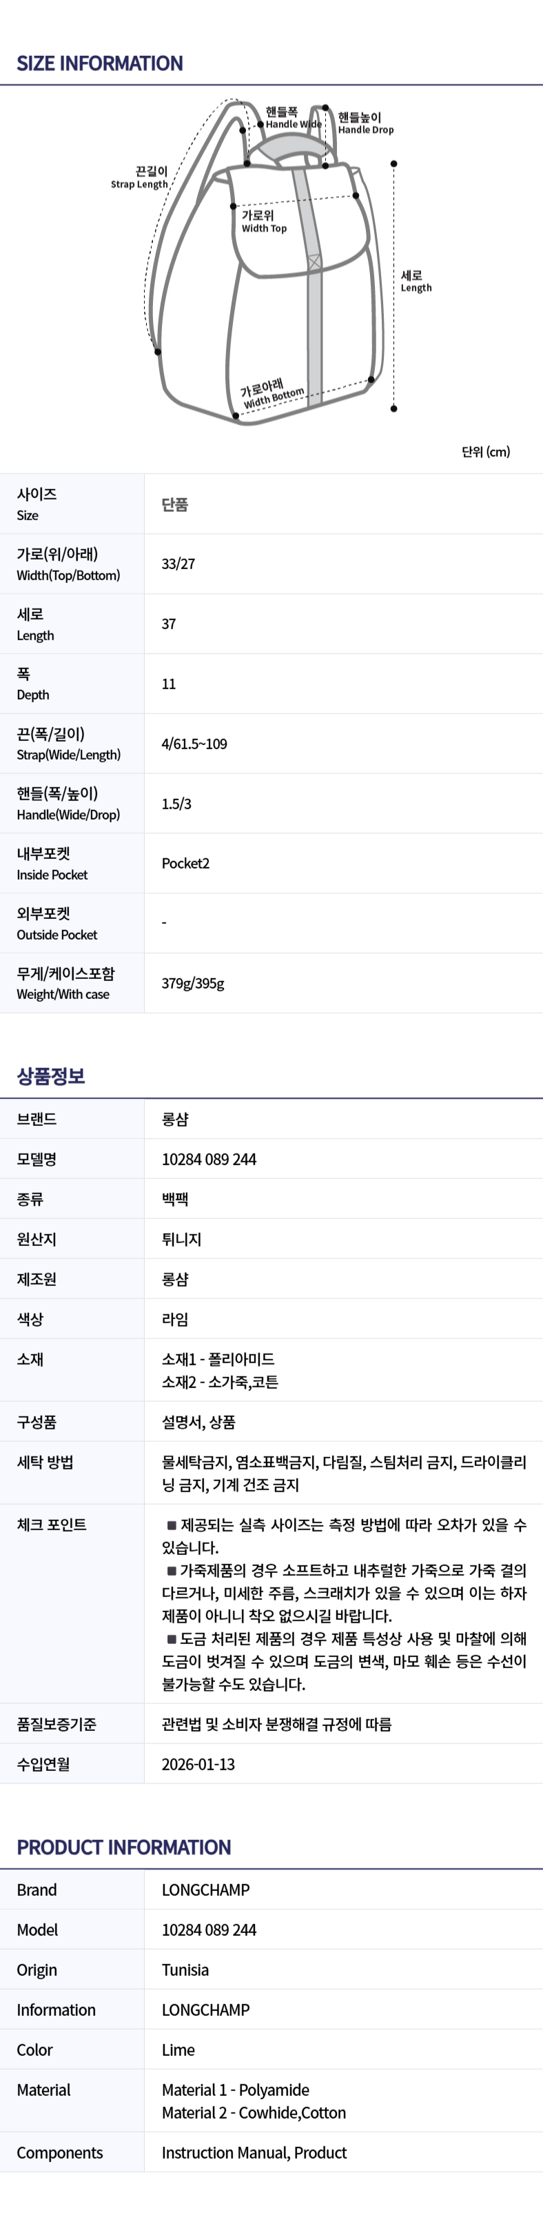543x2218 pixels.
Task: Select the "4/61.5~109" strap measurement
Action: pos(194,744)
